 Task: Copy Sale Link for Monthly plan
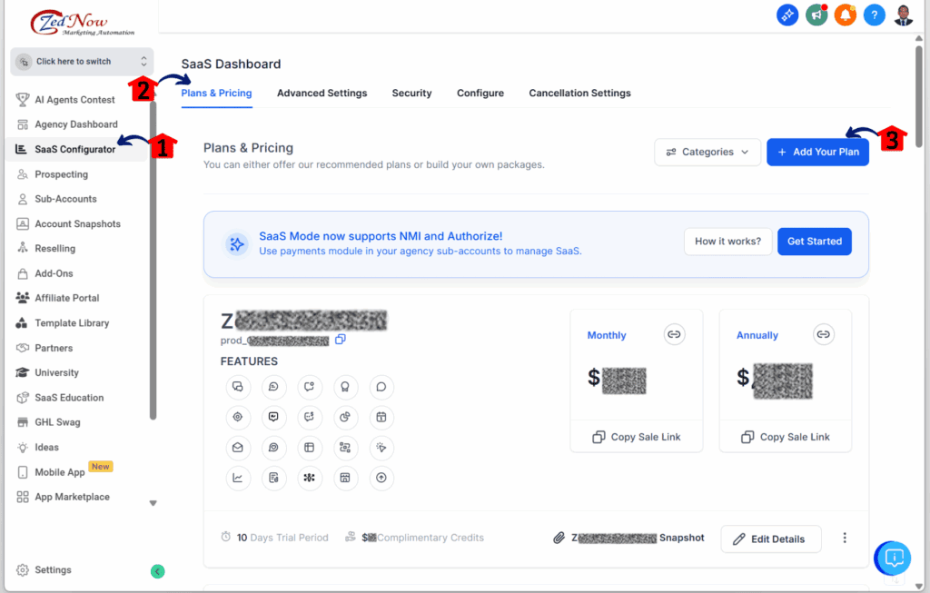[x=637, y=437]
